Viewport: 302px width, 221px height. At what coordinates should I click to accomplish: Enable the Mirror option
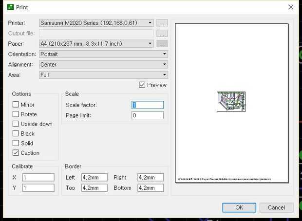click(x=16, y=105)
